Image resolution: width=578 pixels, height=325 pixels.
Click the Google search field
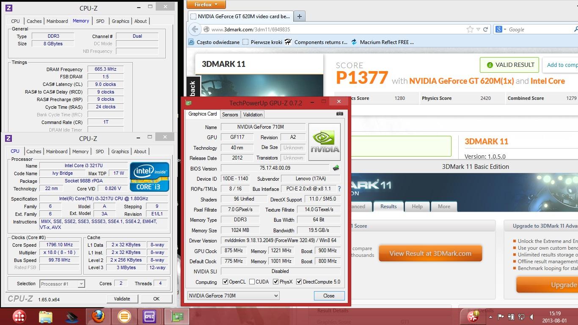pos(539,29)
